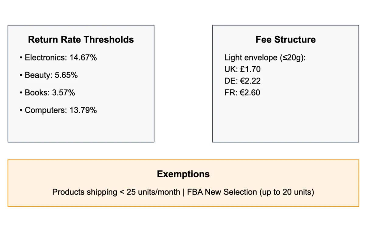Select the bullet point before Books
The height and width of the screenshot is (228, 365).
click(x=21, y=93)
